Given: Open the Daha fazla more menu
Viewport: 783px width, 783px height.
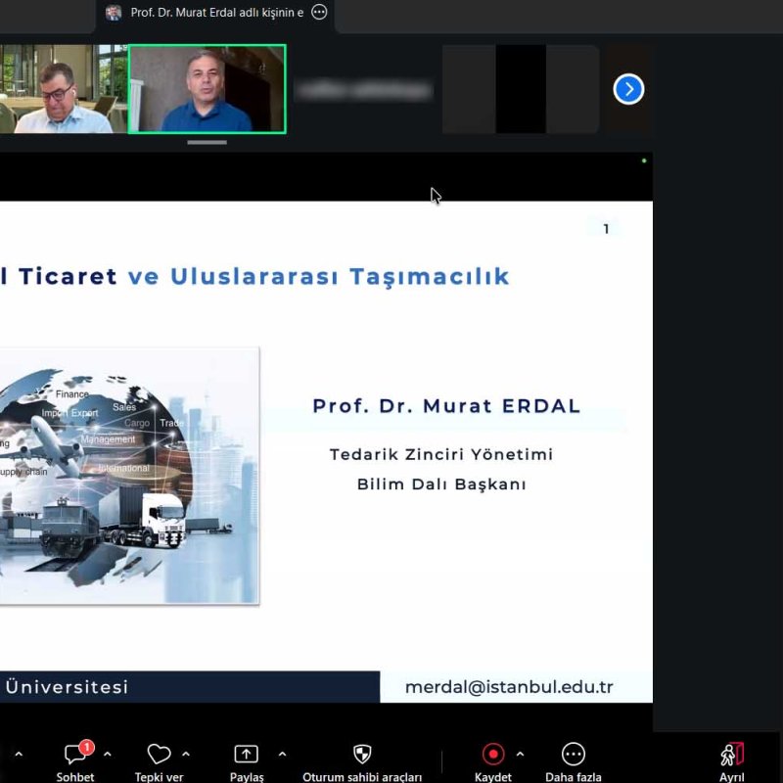Looking at the screenshot, I should tap(573, 761).
